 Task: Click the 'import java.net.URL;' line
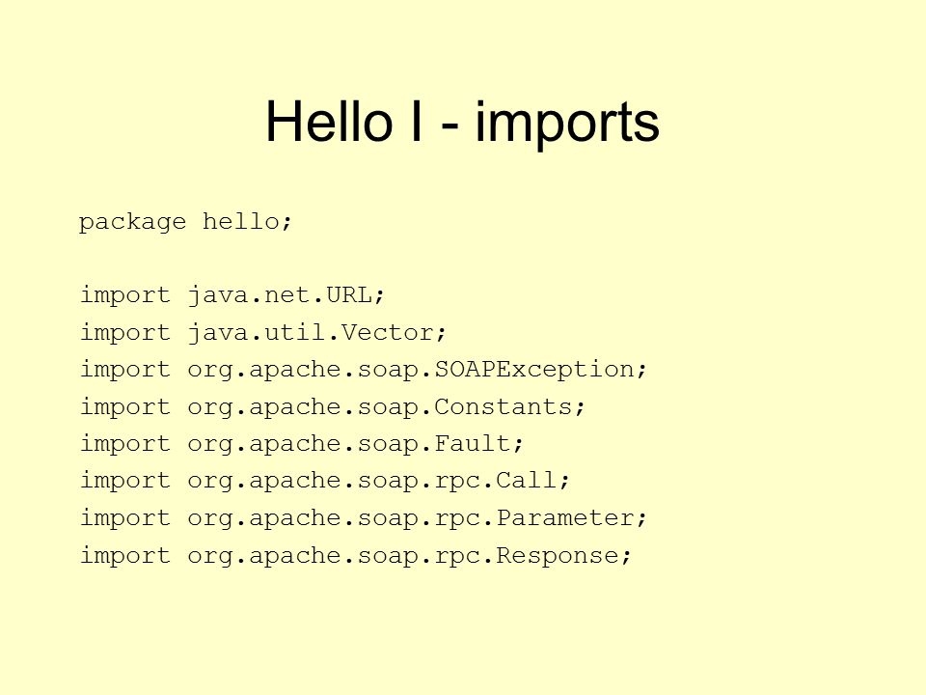click(x=232, y=295)
